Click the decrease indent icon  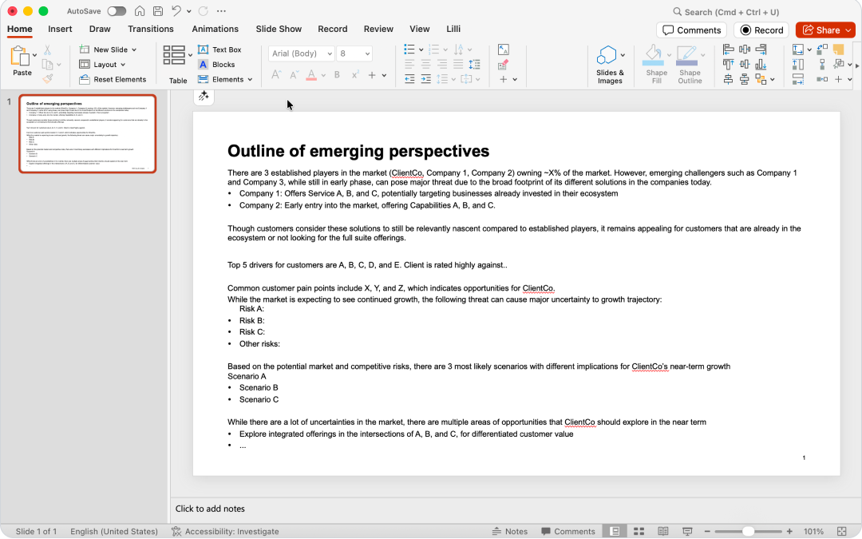[x=409, y=79]
